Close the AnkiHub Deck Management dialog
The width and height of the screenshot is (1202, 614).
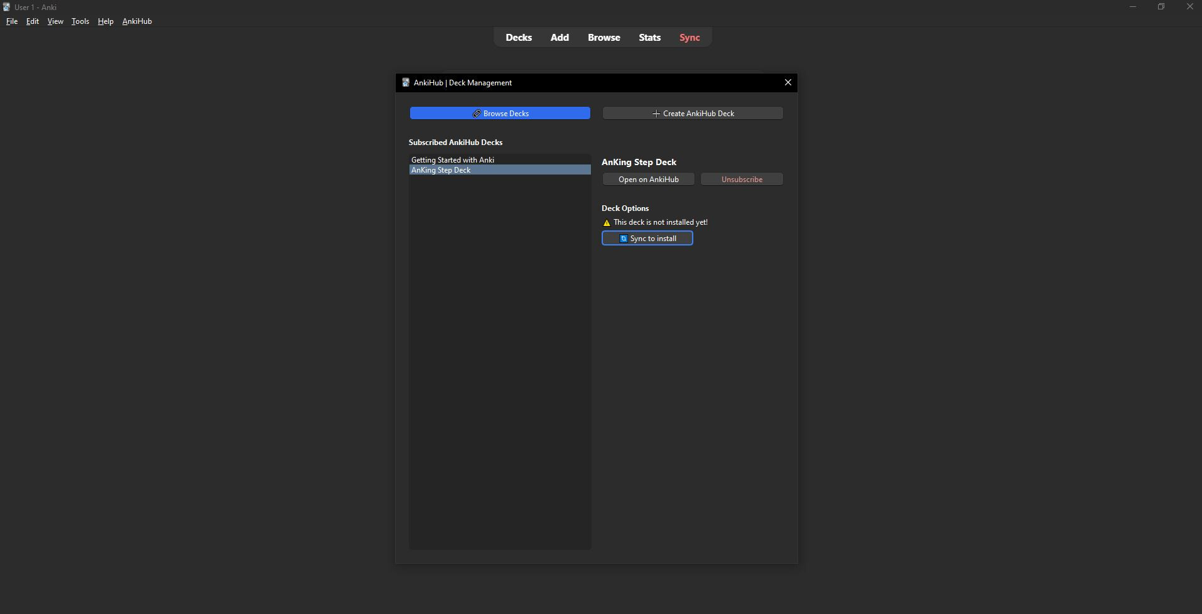coord(788,82)
